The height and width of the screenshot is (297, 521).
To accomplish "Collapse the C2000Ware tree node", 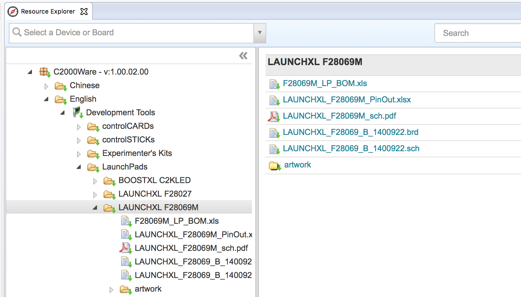I will (30, 72).
